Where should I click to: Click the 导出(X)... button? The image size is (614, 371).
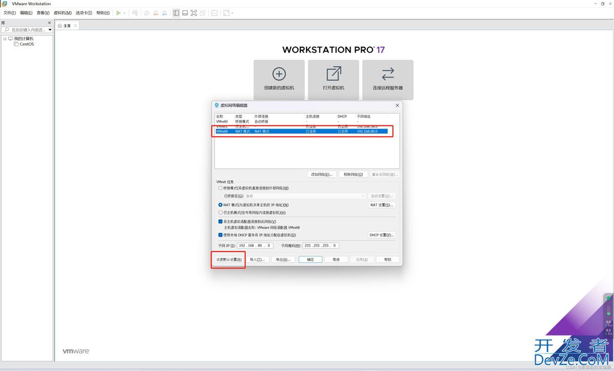pyautogui.click(x=282, y=259)
